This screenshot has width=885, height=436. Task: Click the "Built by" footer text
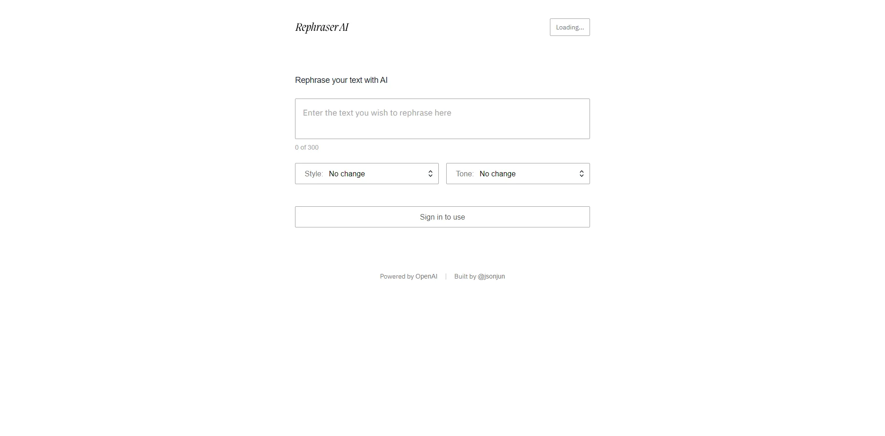click(x=465, y=276)
